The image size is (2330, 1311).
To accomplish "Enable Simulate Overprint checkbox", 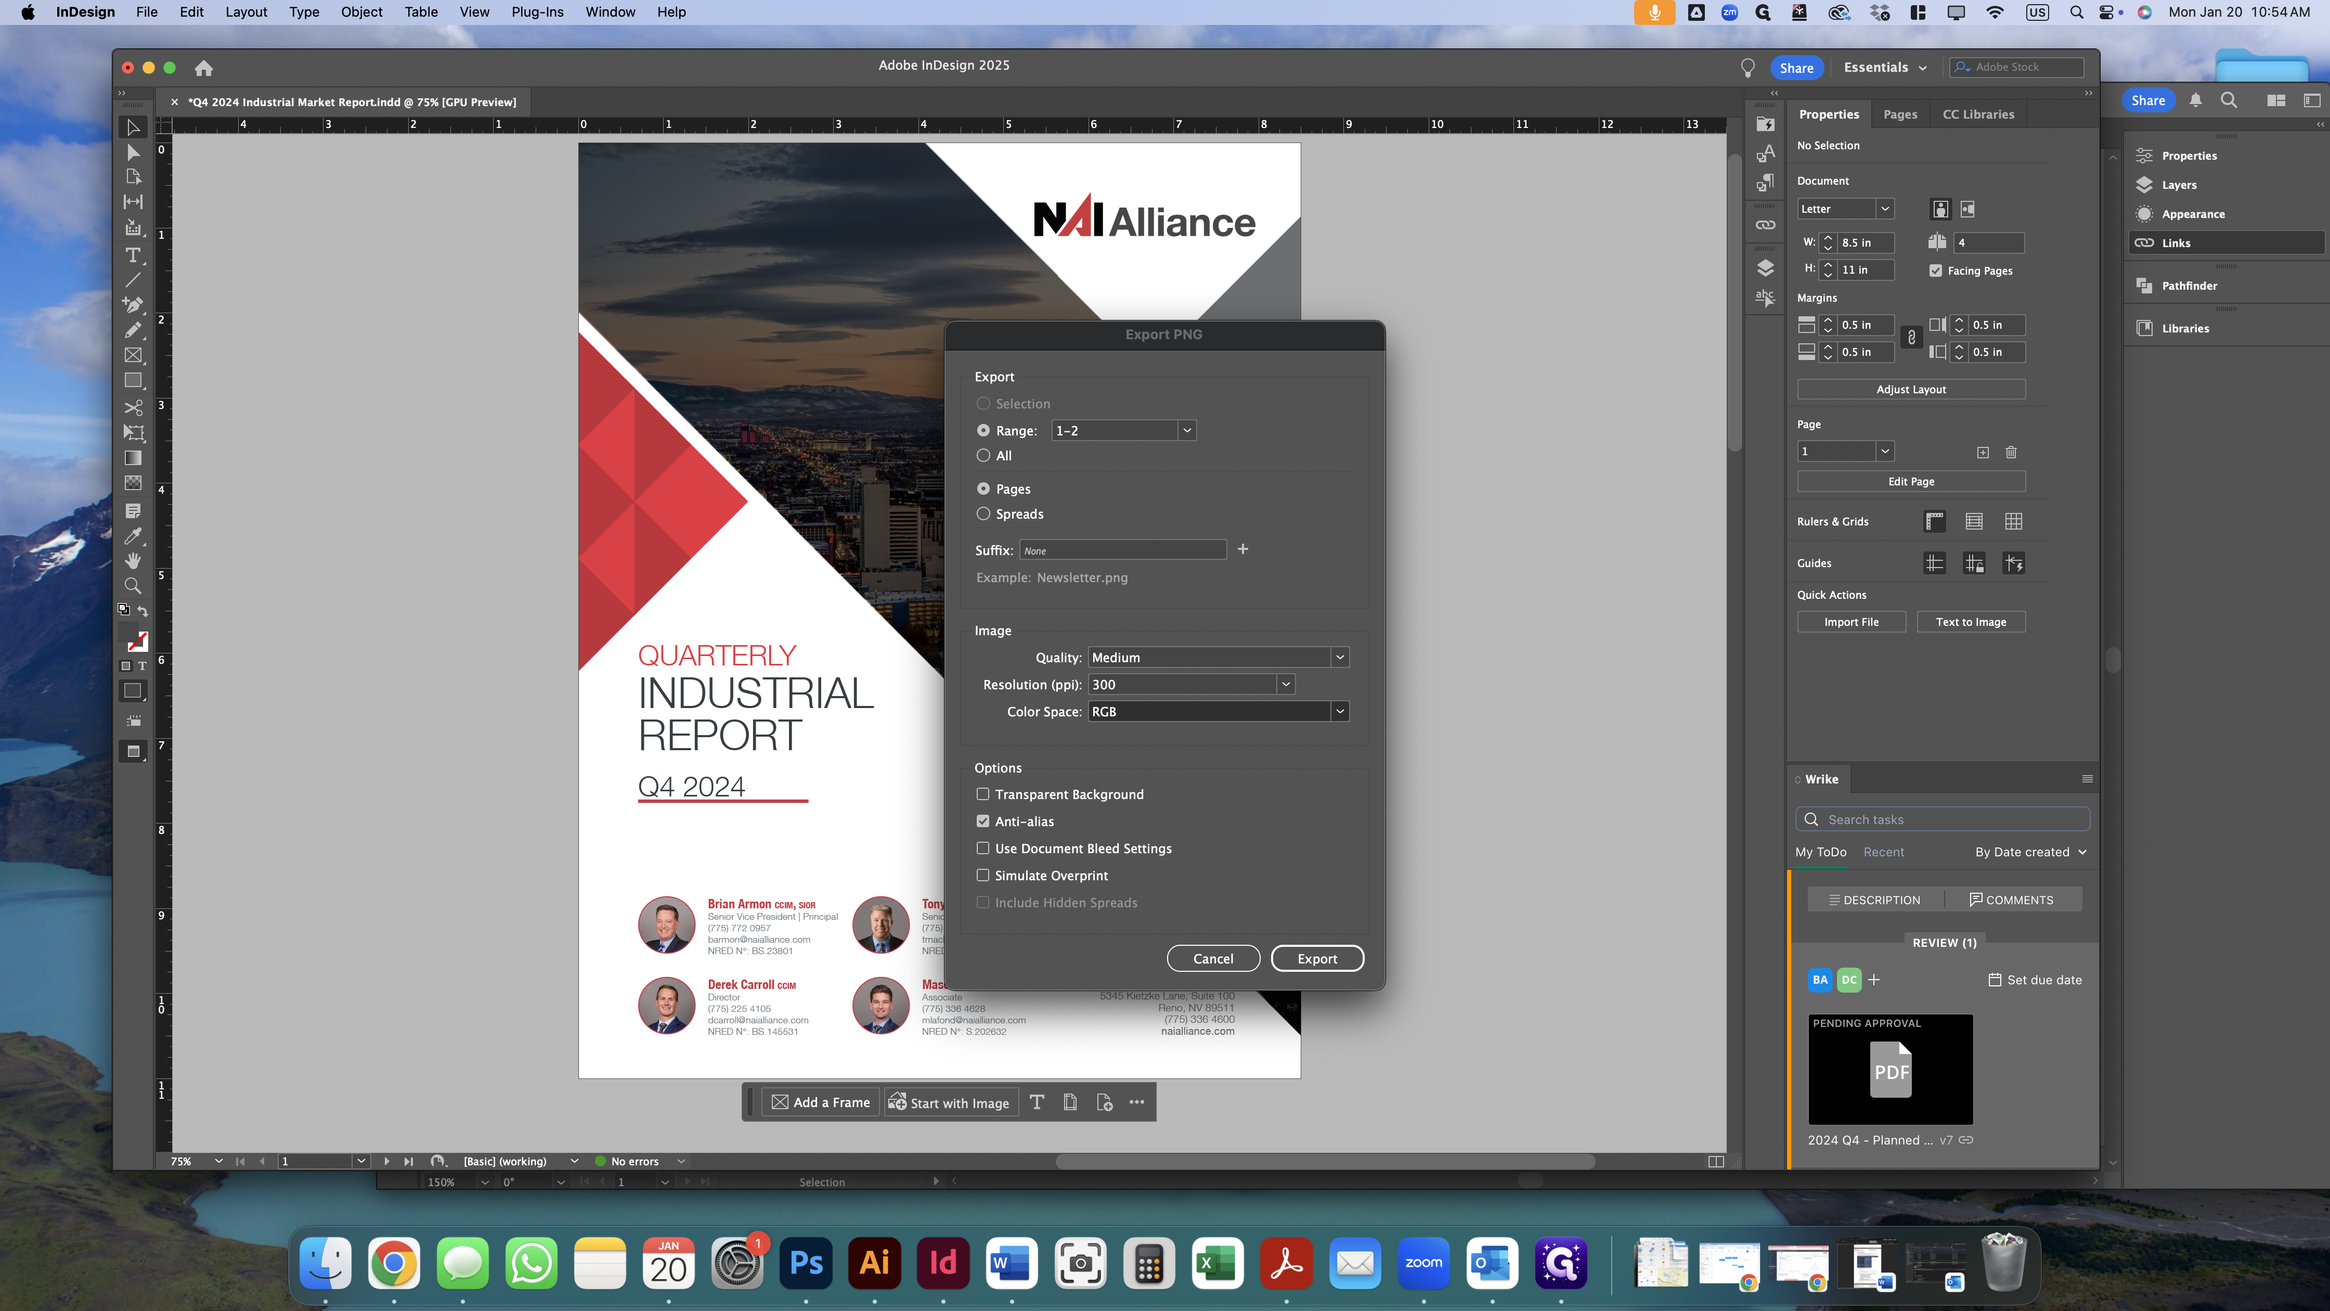I will [983, 876].
